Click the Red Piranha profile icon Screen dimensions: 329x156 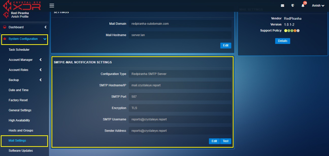[6, 15]
